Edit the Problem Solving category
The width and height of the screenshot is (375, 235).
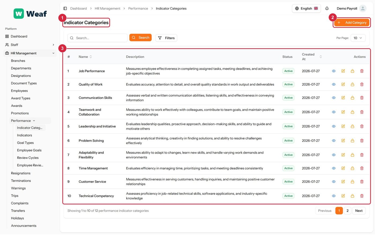tap(343, 141)
